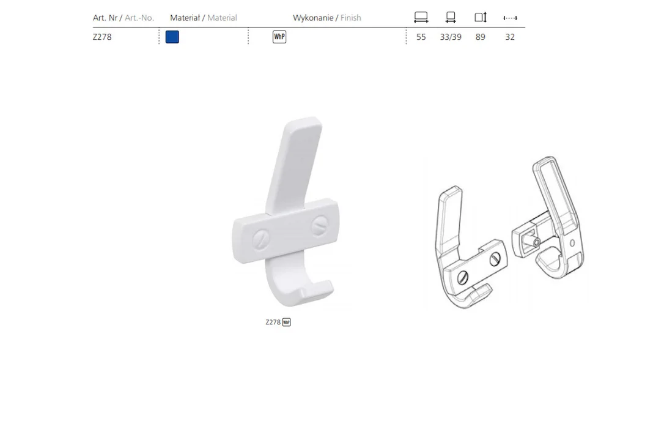Select article number Z278 in the table

102,37
